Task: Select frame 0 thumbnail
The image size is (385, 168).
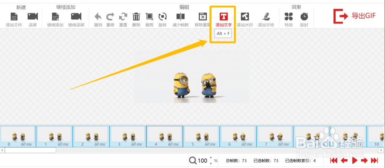Action: (x=18, y=136)
